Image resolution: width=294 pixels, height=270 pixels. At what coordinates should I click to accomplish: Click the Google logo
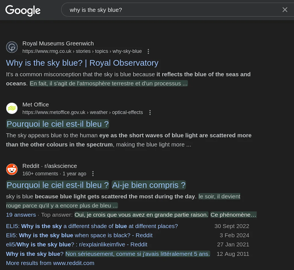[23, 10]
